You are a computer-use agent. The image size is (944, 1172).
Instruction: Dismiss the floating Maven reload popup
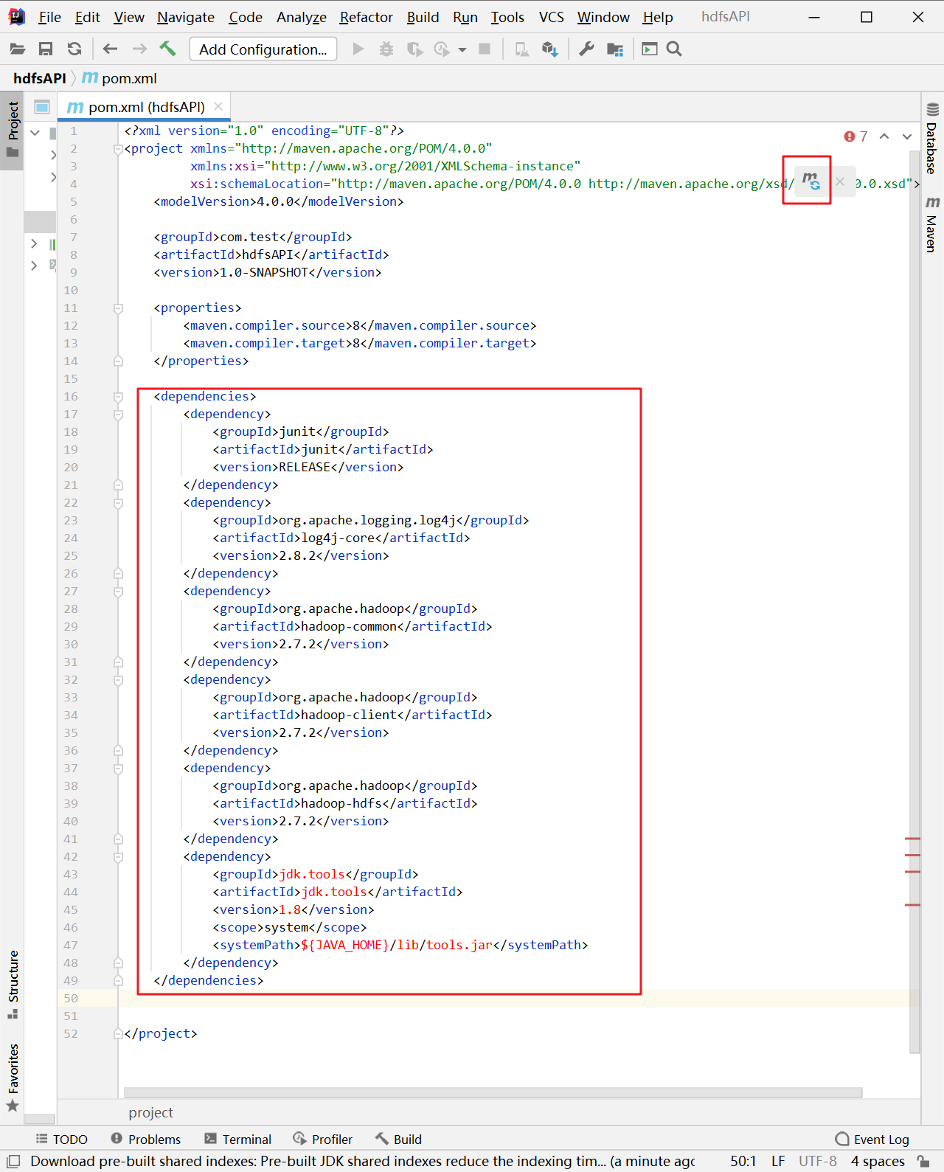point(840,181)
